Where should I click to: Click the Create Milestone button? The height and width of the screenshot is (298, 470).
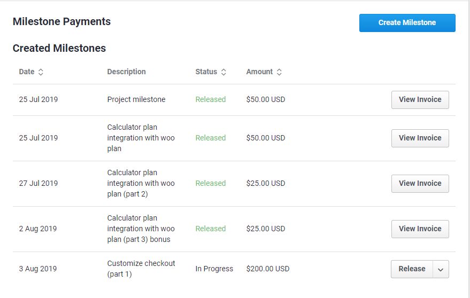[407, 23]
